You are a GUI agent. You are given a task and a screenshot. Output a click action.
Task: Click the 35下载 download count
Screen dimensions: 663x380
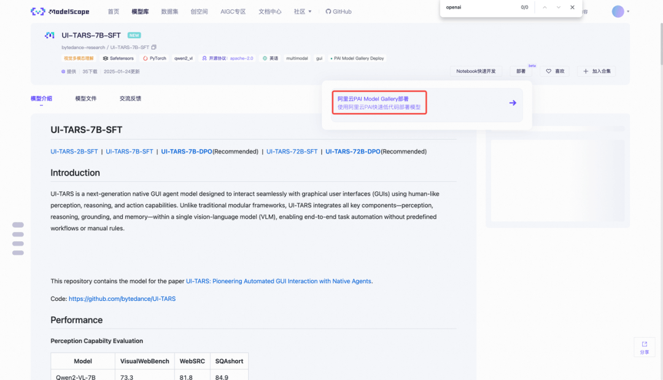90,71
